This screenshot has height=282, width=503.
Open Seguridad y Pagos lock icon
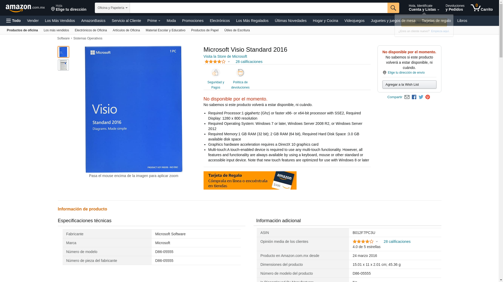click(x=216, y=73)
